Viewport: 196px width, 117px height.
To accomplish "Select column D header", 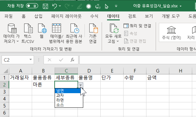I will (89, 71).
